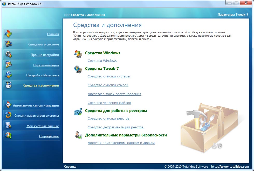Click the Средства Tweak-7 section icon
254x171 pixels.
[x=78, y=69]
